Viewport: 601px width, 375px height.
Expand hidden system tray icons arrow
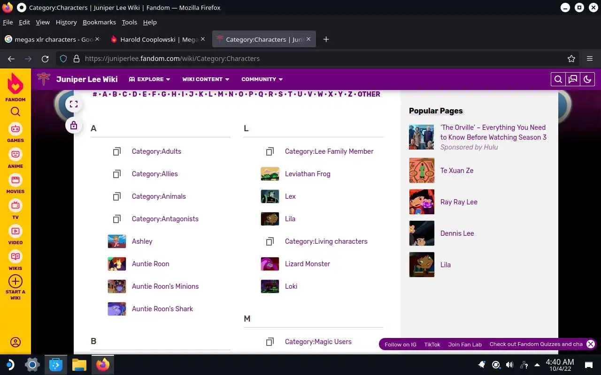click(x=537, y=365)
